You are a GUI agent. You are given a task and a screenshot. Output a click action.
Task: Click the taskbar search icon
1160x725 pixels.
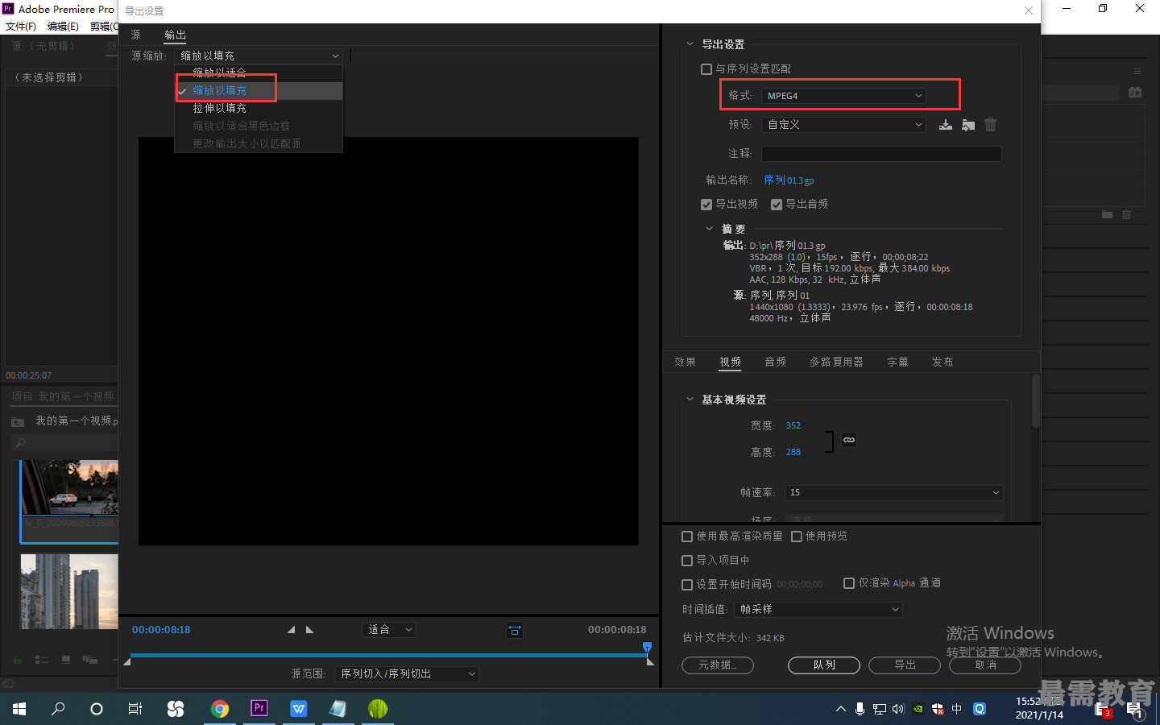click(58, 709)
